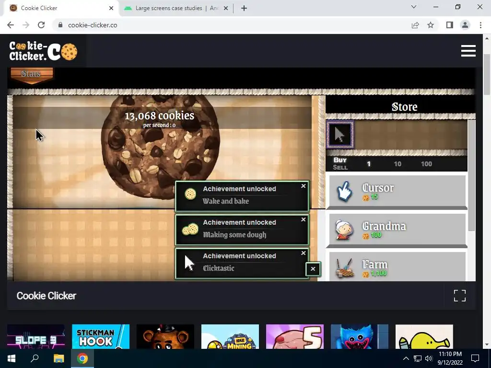
Task: Click the Store heading text
Action: point(404,107)
